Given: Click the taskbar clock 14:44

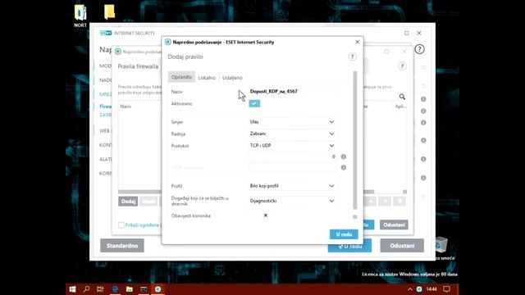Looking at the screenshot, I should click(431, 289).
